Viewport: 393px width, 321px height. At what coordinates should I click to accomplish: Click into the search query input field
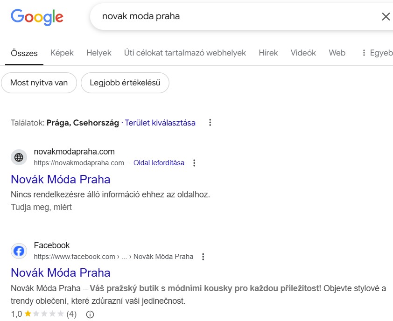point(236,16)
